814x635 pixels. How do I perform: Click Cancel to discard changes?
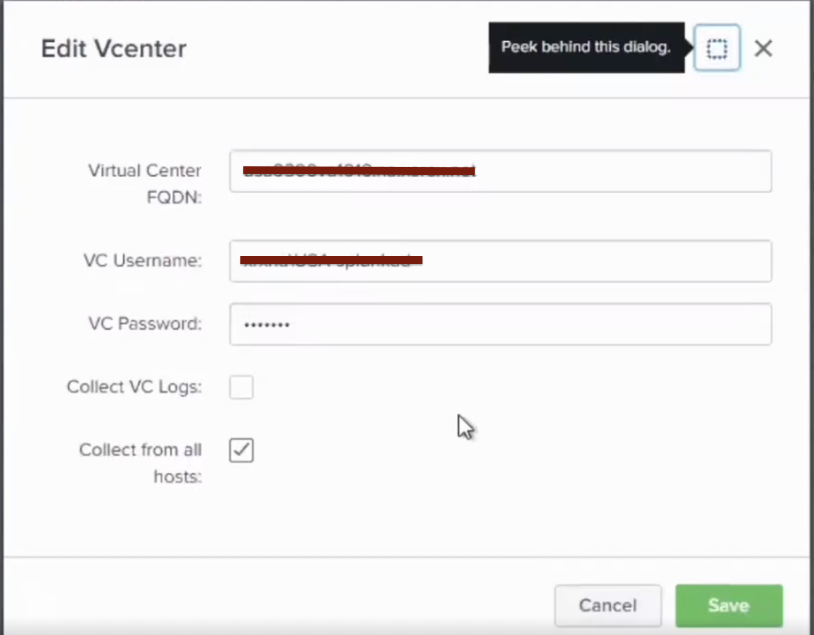pos(608,605)
